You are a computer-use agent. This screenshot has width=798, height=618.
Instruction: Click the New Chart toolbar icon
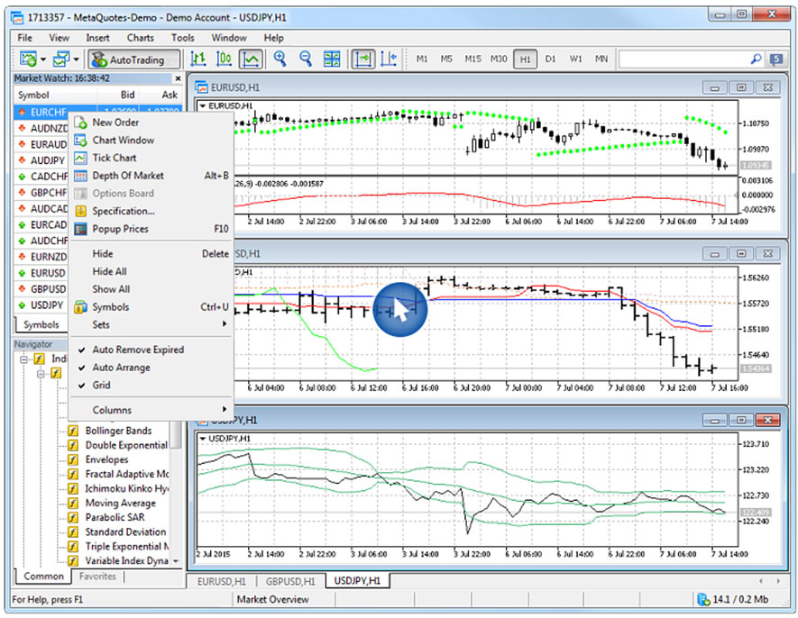(28, 59)
